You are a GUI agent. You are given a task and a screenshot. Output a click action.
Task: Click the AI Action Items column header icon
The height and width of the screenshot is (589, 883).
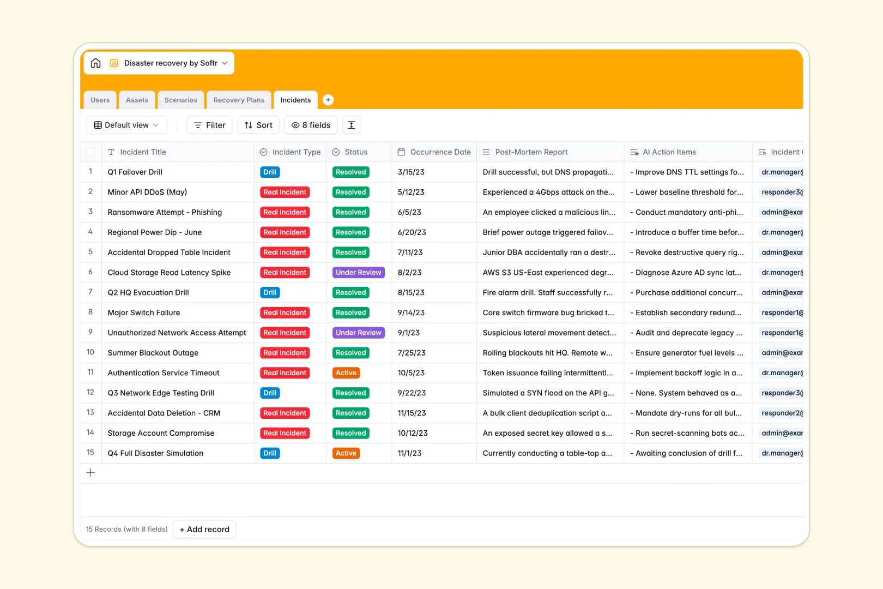[634, 152]
